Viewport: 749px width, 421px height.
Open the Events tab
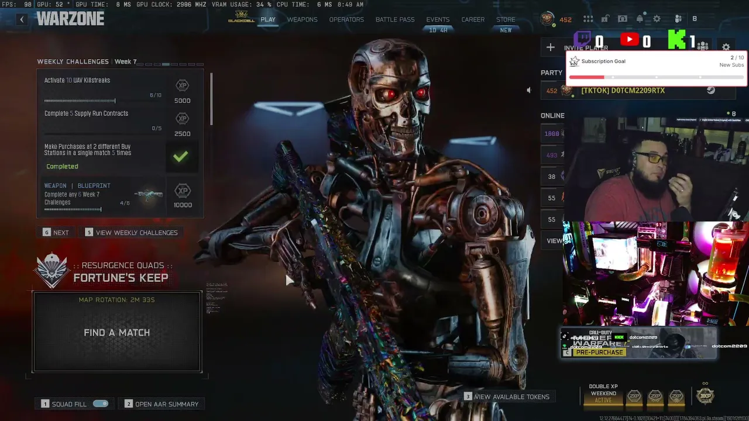tap(438, 19)
